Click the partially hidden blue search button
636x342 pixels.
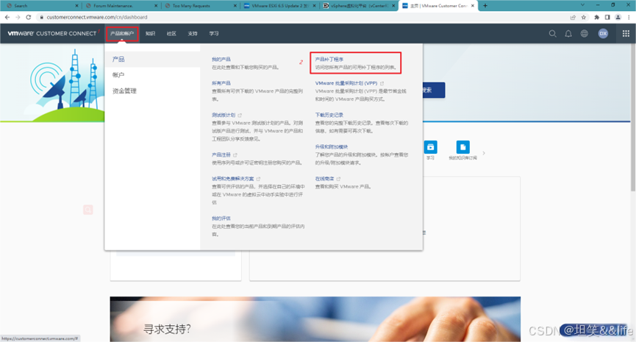(434, 90)
